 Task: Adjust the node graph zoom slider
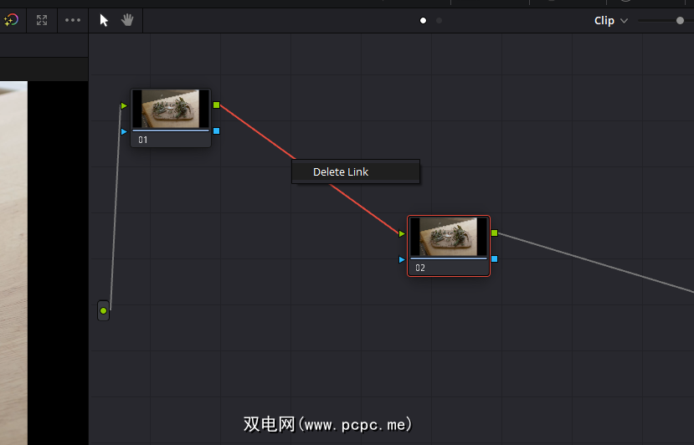(x=680, y=20)
